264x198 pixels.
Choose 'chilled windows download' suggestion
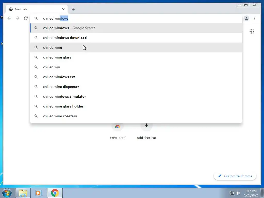(136, 38)
